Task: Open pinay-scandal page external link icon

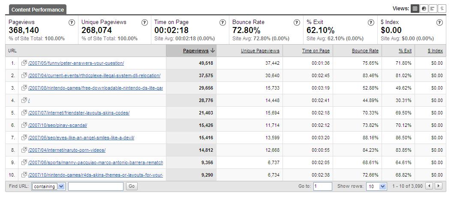Action: pyautogui.click(x=24, y=125)
